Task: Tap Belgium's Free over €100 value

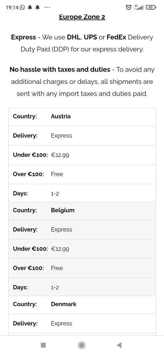Action: coord(57,268)
